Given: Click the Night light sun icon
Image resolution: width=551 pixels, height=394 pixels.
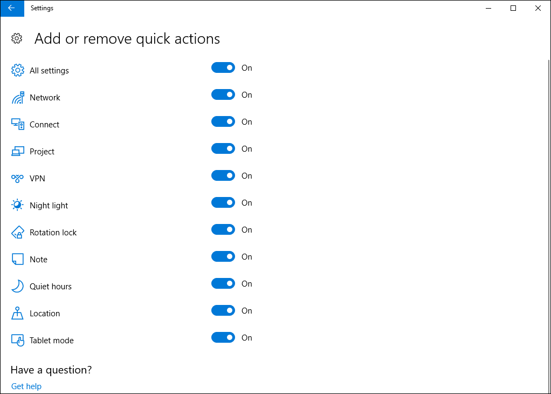Looking at the screenshot, I should click(17, 205).
